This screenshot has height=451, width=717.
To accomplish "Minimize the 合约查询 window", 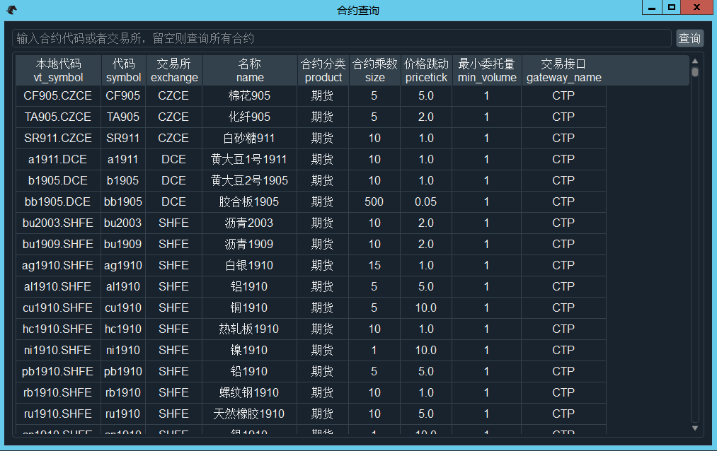I will click(652, 8).
